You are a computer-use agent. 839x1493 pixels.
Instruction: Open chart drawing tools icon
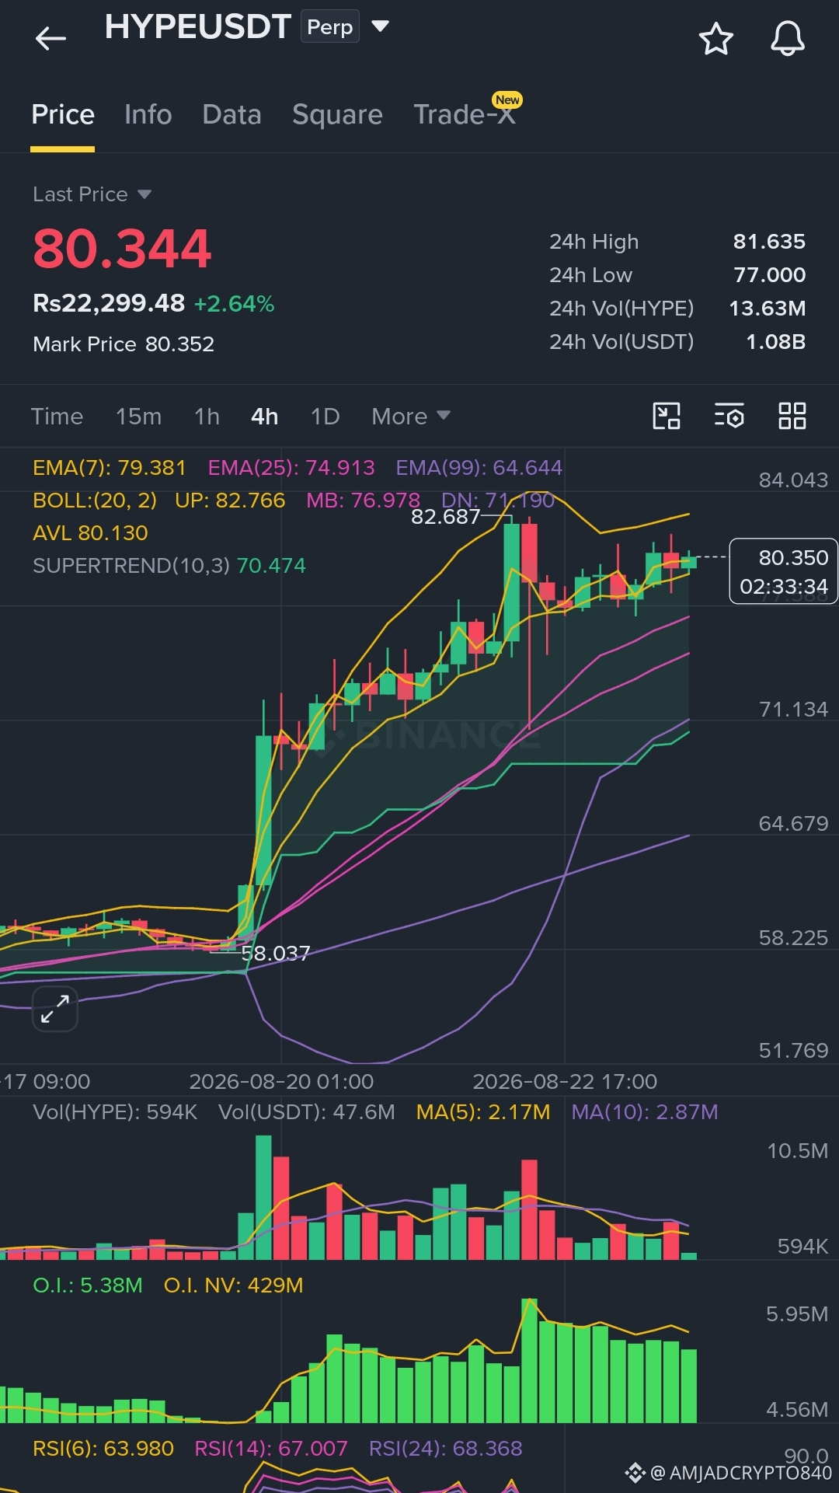(667, 416)
